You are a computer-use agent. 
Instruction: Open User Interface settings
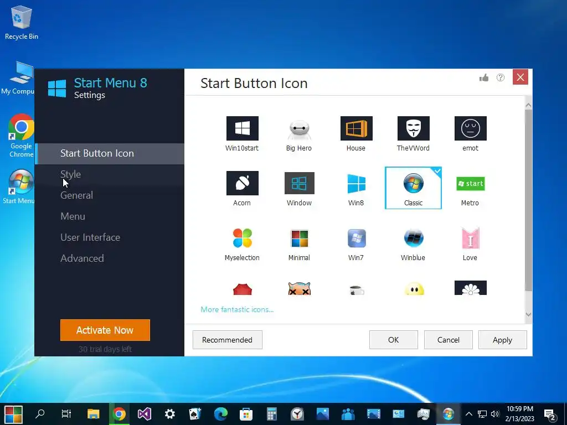pyautogui.click(x=110, y=237)
